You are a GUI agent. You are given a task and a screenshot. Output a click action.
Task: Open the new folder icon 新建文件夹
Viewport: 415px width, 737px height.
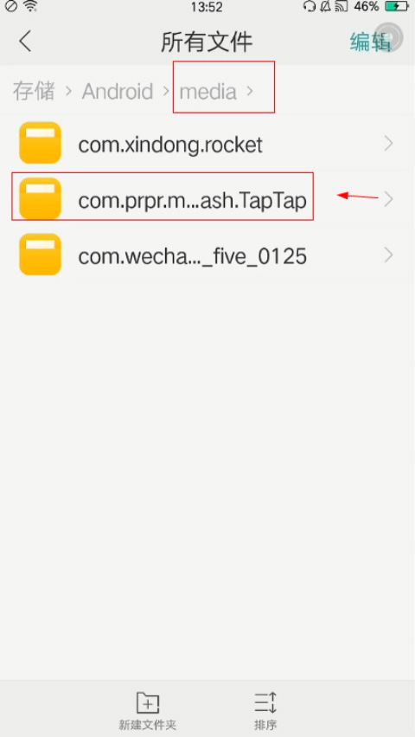[147, 703]
